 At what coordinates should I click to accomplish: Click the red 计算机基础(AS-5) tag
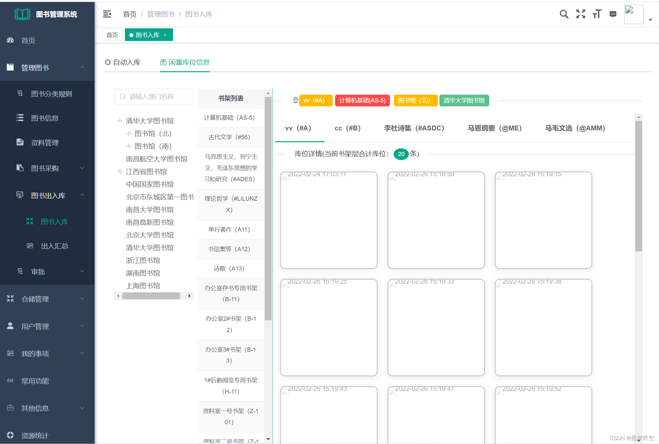pos(362,101)
